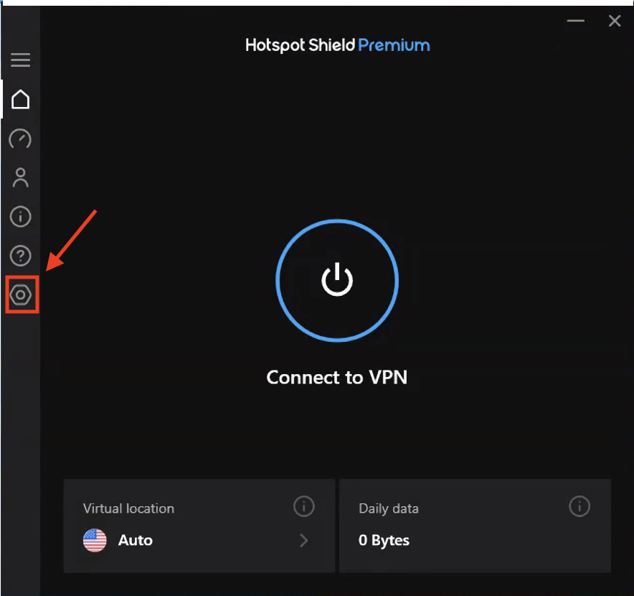Minimize the Hotspot Shield window
This screenshot has height=596, width=634.
tap(575, 20)
